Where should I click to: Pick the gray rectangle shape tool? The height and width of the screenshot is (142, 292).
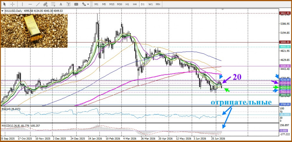(x=76, y=4)
